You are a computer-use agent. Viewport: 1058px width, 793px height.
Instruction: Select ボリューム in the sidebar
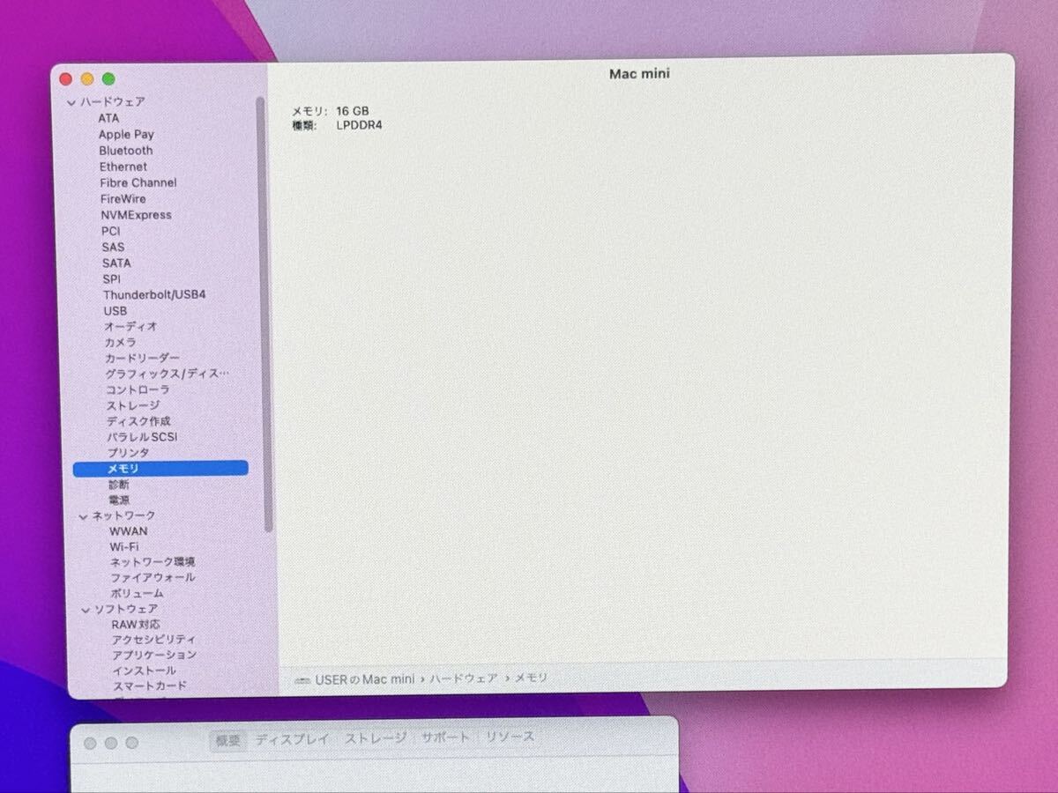[137, 594]
